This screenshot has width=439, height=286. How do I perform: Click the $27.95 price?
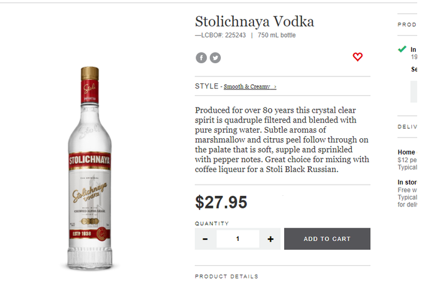(x=221, y=202)
